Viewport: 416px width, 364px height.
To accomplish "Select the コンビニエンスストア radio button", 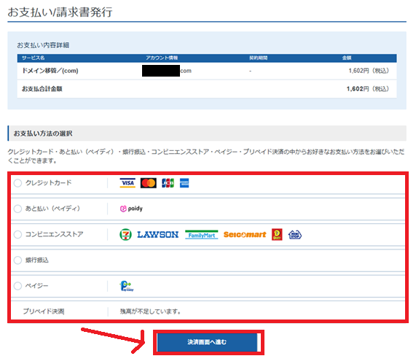I will (17, 235).
